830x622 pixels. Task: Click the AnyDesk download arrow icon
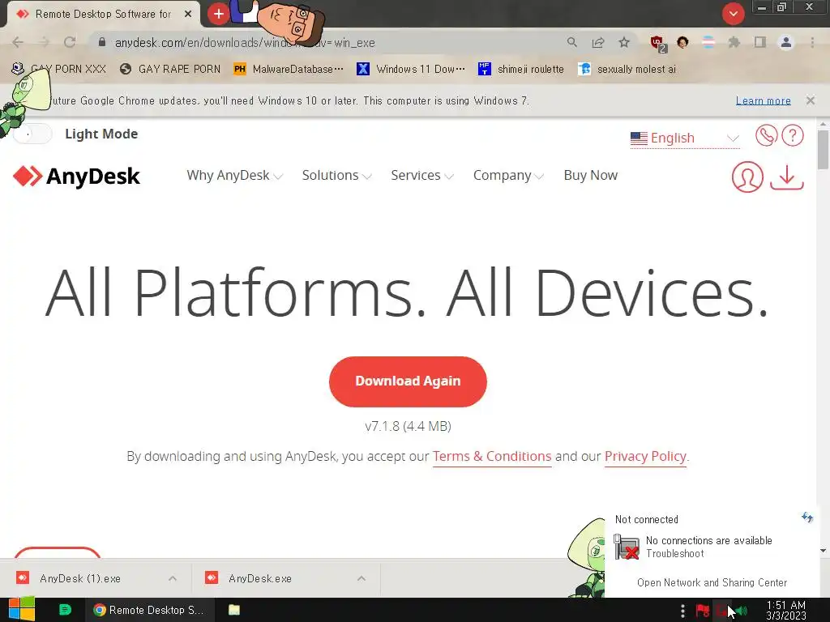pos(786,177)
